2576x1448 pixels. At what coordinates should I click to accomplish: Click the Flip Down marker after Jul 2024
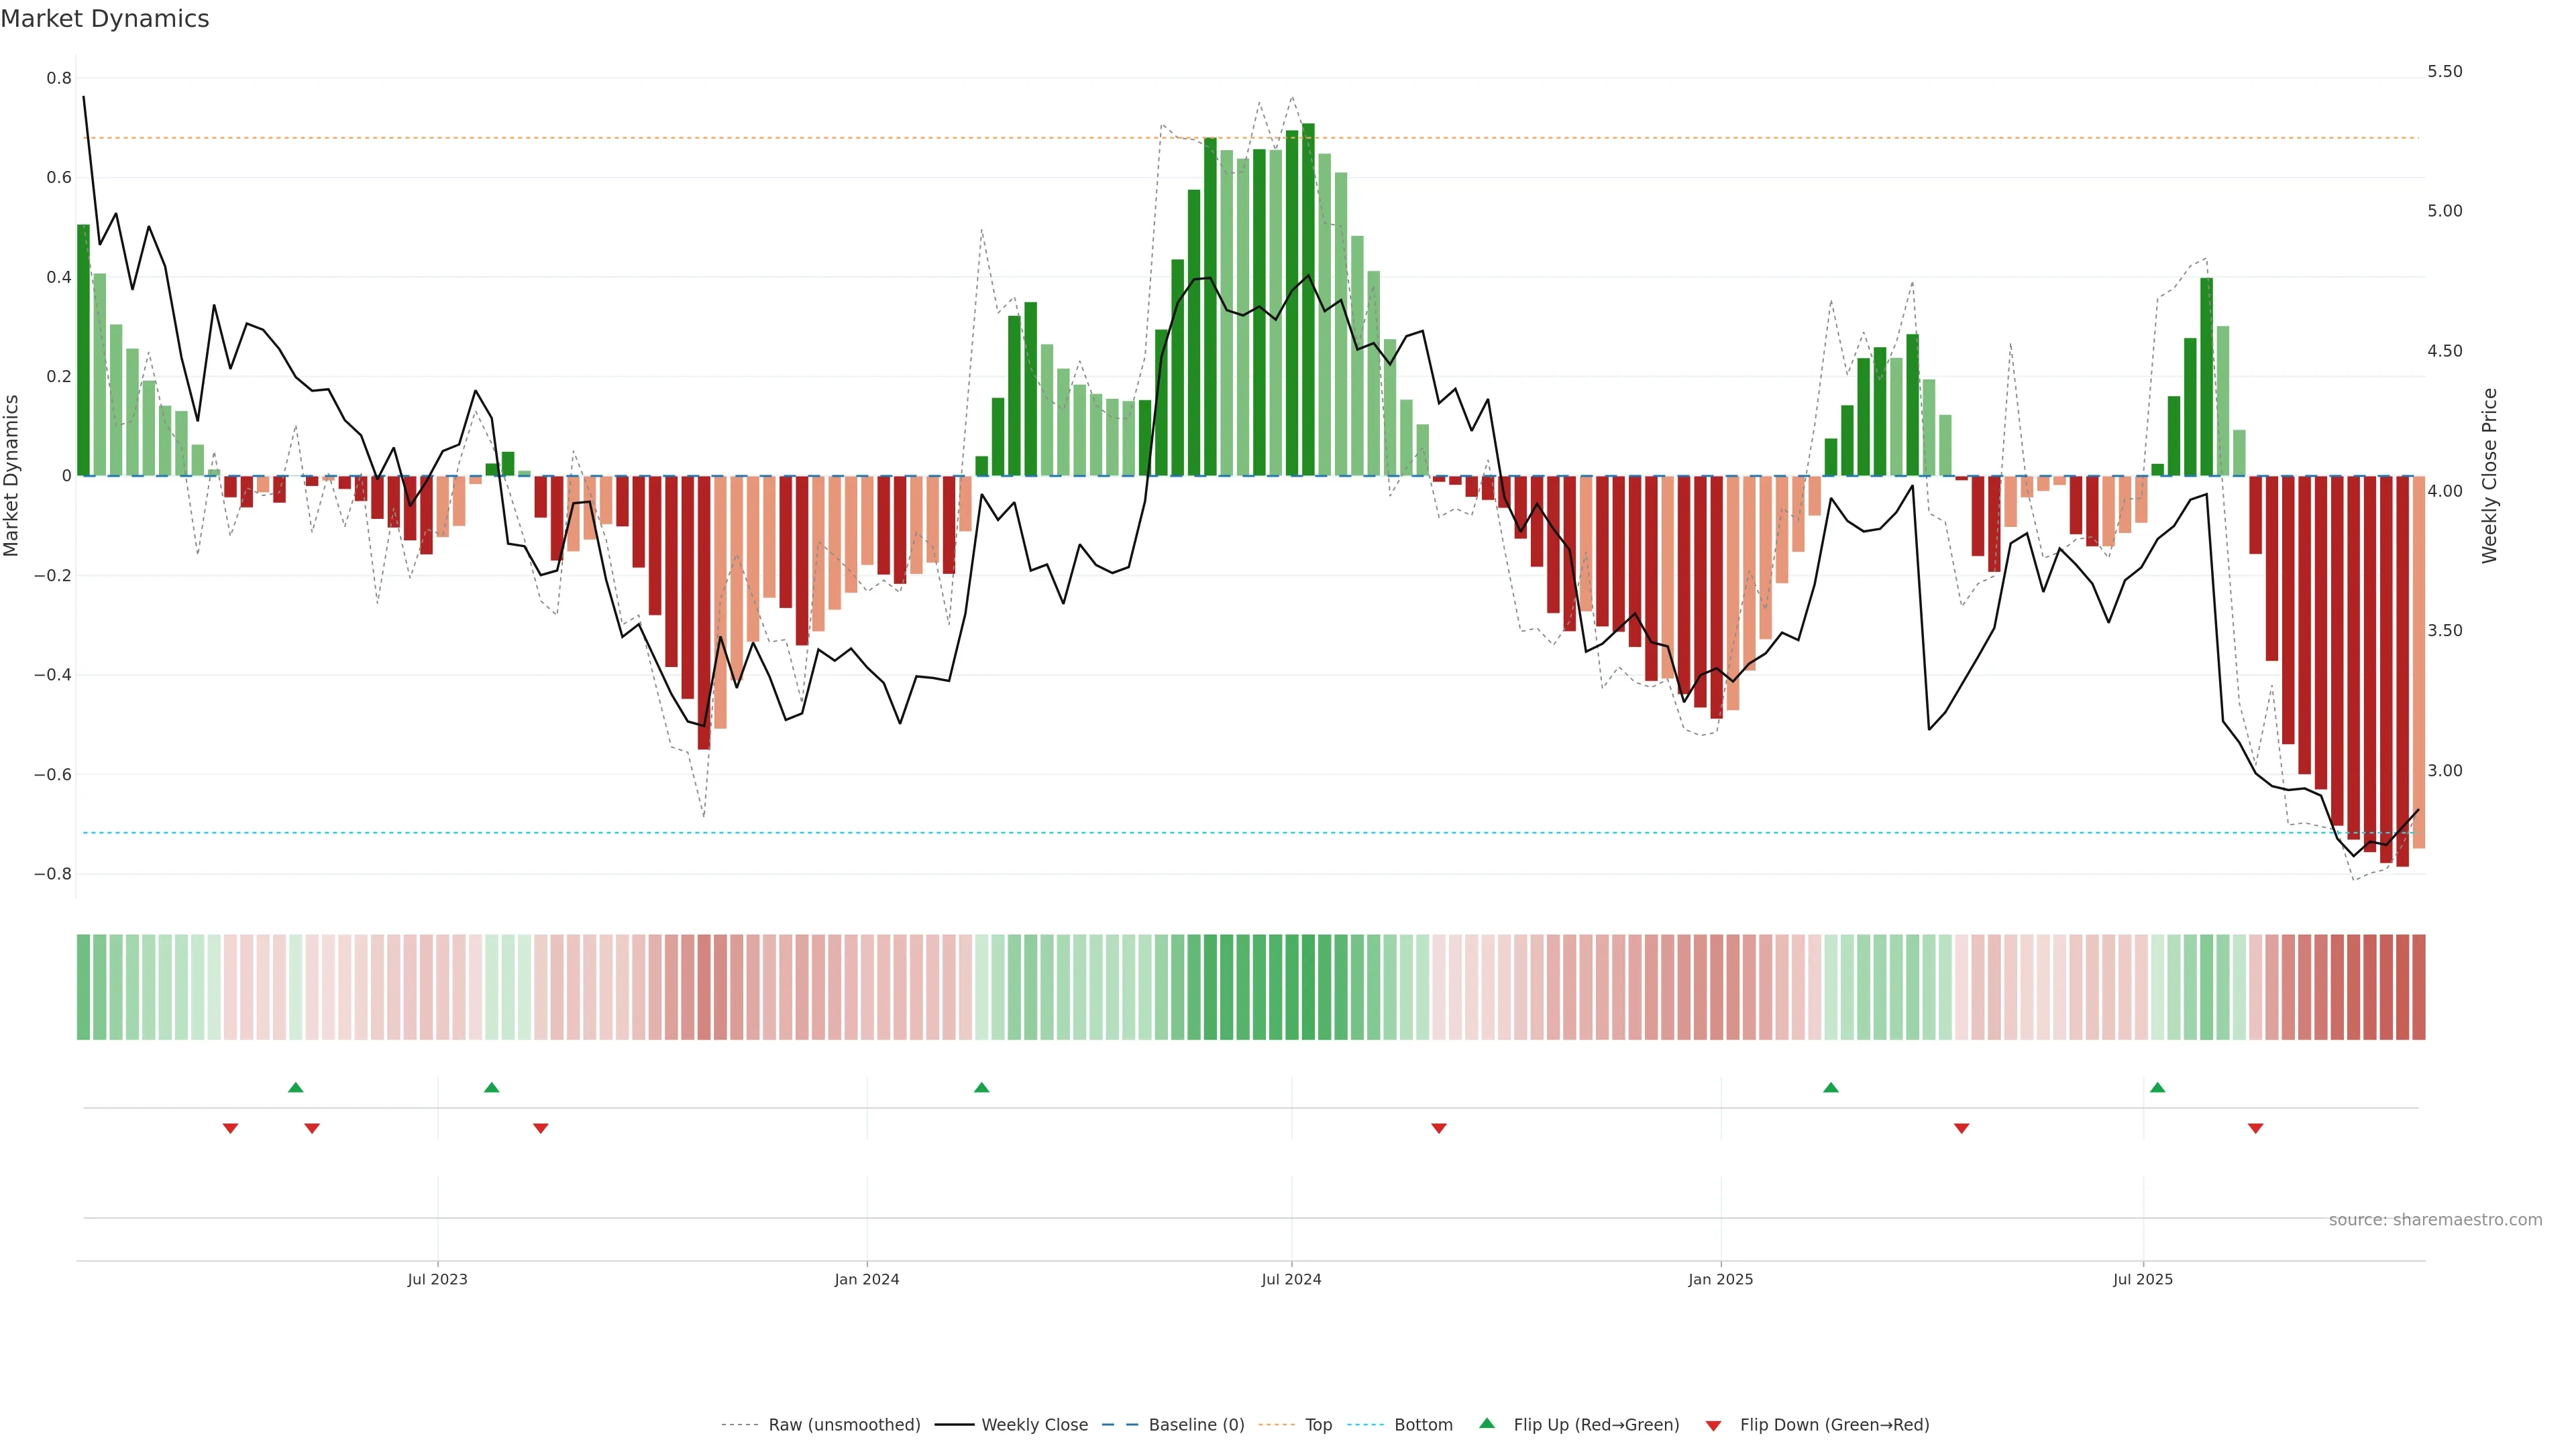pos(1438,1128)
